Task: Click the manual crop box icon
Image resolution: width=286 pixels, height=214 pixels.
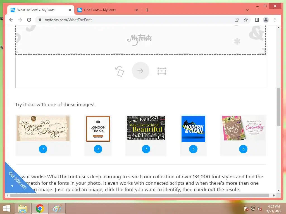Action: [x=162, y=71]
